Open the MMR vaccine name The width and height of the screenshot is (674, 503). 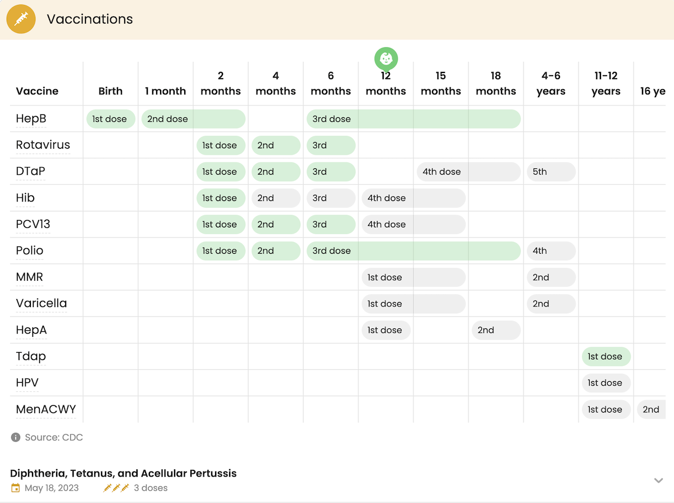(29, 277)
